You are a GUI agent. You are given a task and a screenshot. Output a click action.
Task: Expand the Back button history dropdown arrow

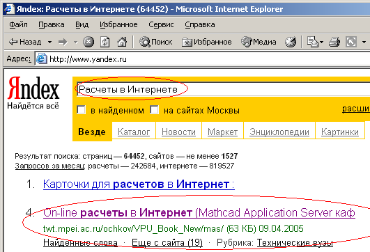(x=49, y=42)
